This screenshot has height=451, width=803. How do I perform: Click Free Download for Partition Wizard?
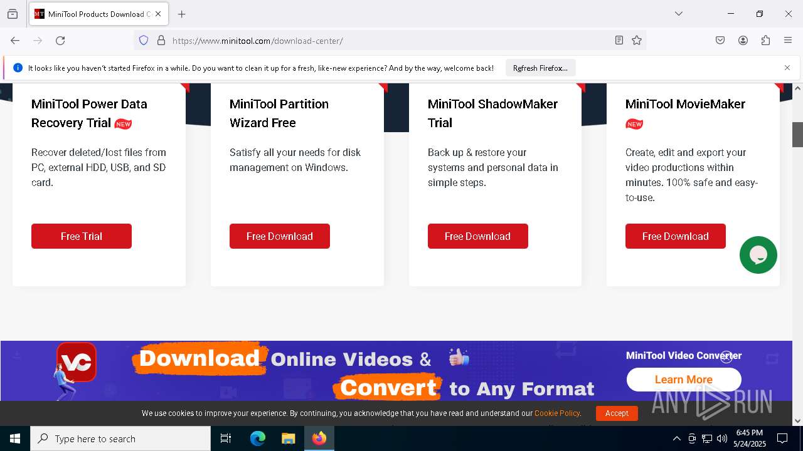[280, 236]
